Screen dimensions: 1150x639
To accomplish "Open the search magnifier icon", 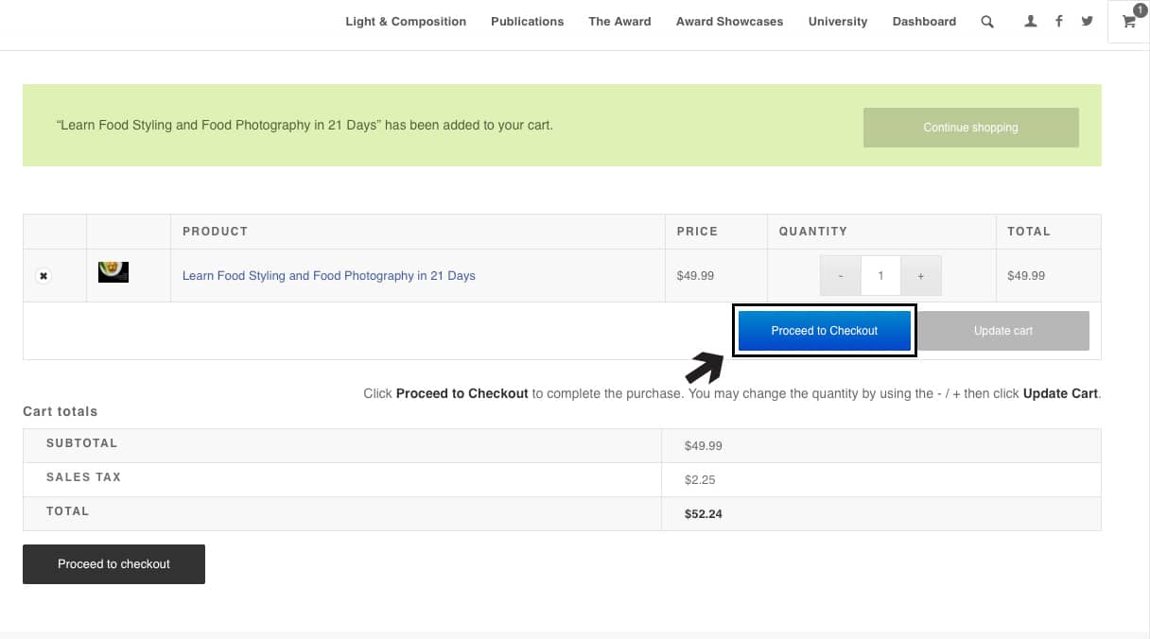I will tap(987, 22).
